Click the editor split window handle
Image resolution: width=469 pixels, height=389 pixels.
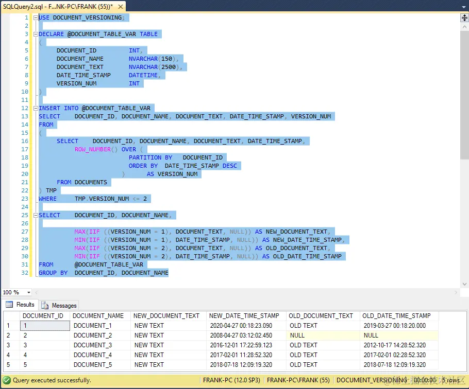464,18
